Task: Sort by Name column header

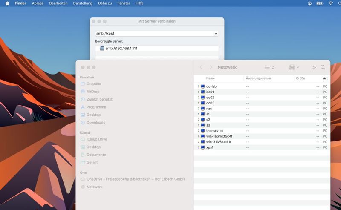Action: pos(210,78)
